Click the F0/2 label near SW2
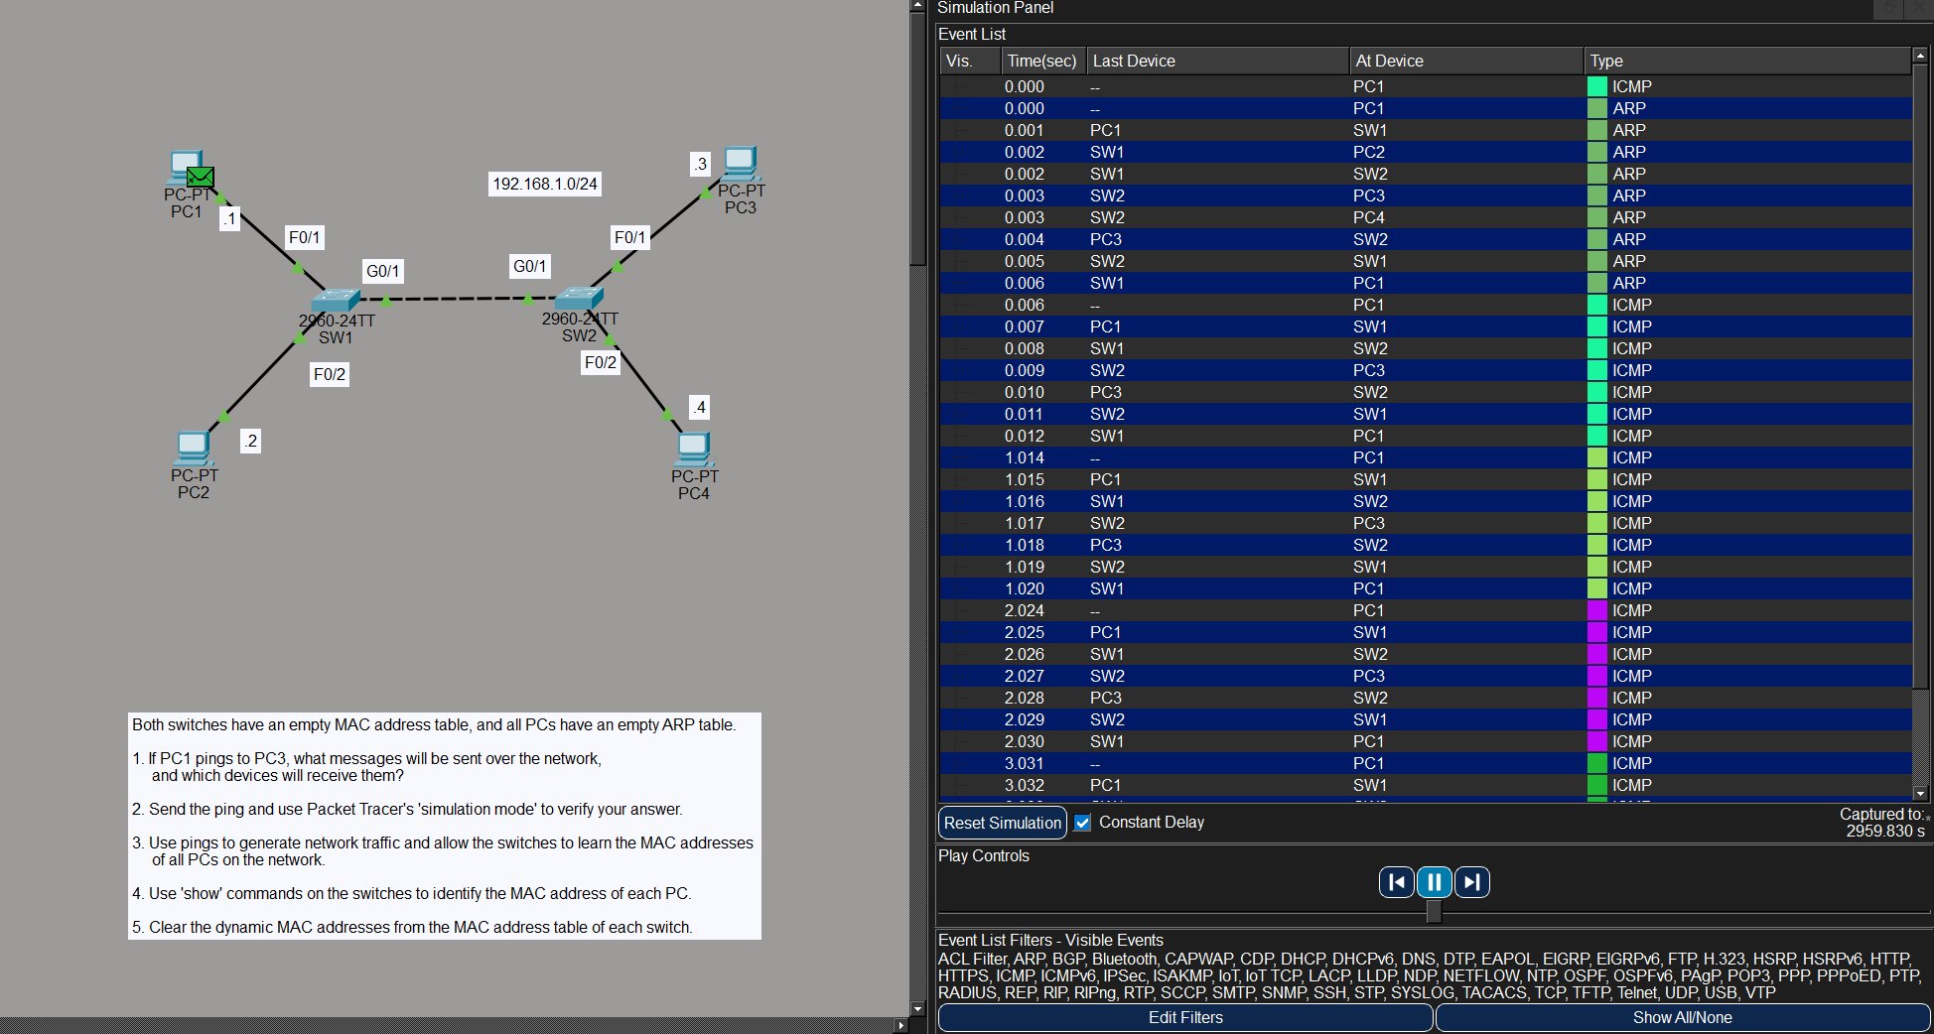The height and width of the screenshot is (1034, 1934). (601, 362)
